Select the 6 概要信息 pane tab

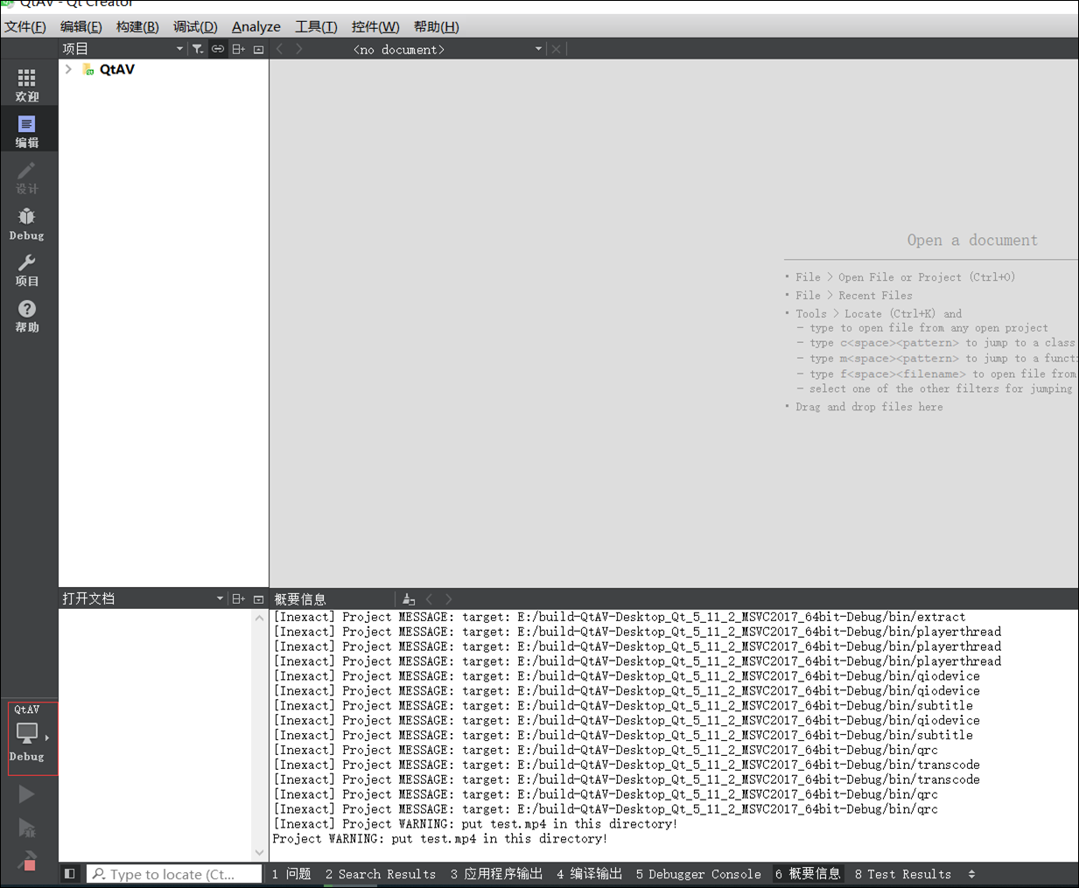coord(808,874)
